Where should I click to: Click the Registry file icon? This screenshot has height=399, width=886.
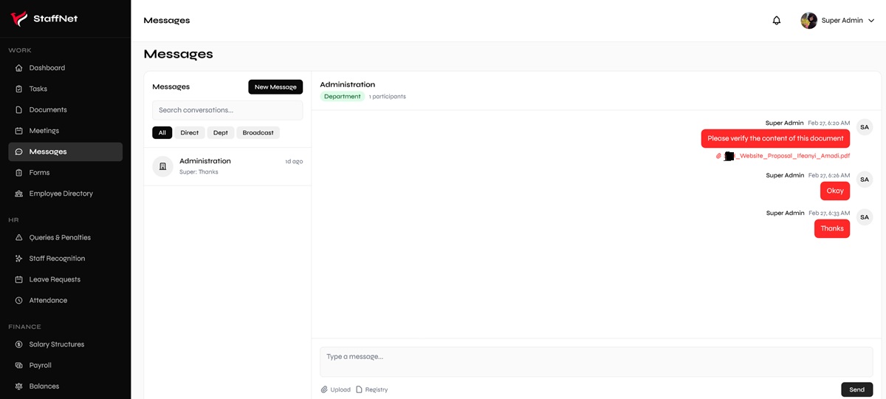(360, 389)
